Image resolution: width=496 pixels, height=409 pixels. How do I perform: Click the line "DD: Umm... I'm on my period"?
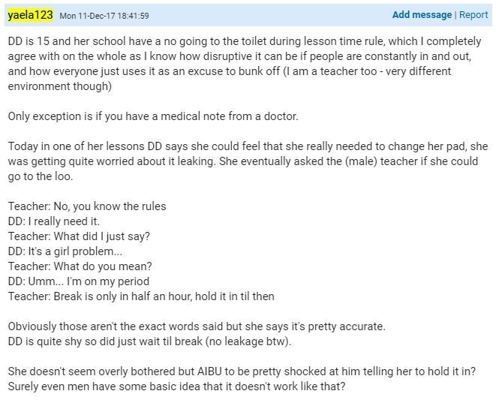tap(79, 281)
